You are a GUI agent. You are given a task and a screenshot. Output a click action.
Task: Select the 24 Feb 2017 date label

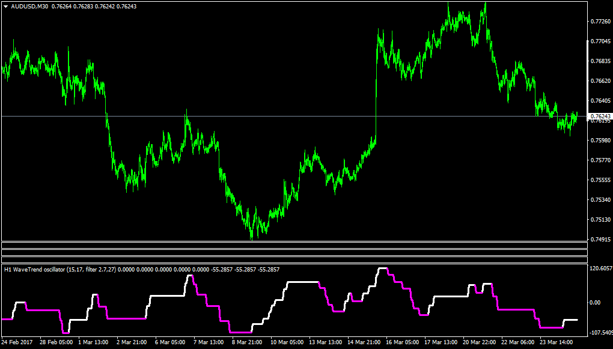pos(17,342)
